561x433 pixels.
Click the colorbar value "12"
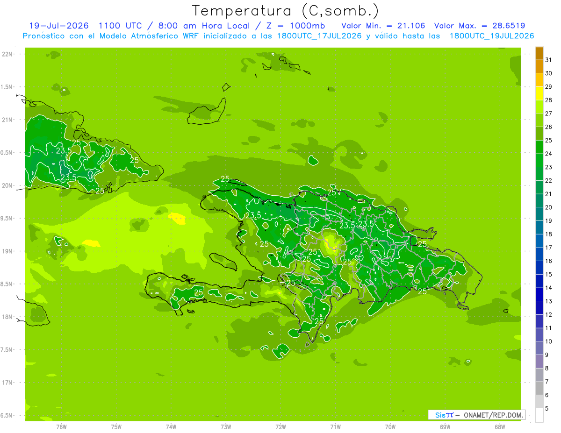[549, 314]
